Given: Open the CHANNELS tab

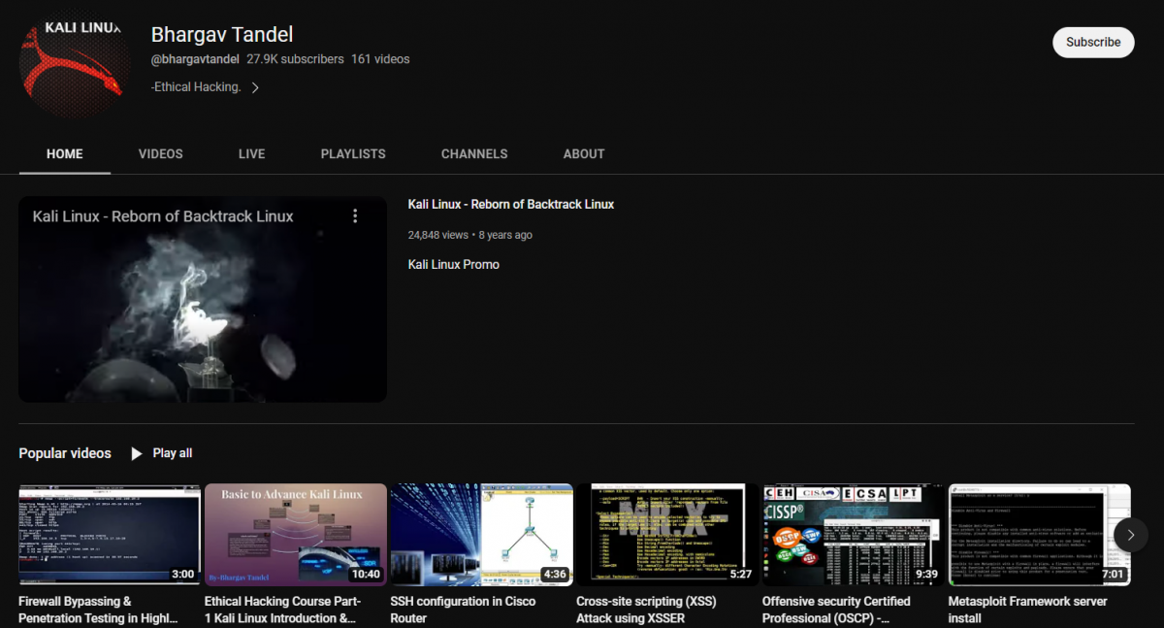Looking at the screenshot, I should pyautogui.click(x=474, y=153).
